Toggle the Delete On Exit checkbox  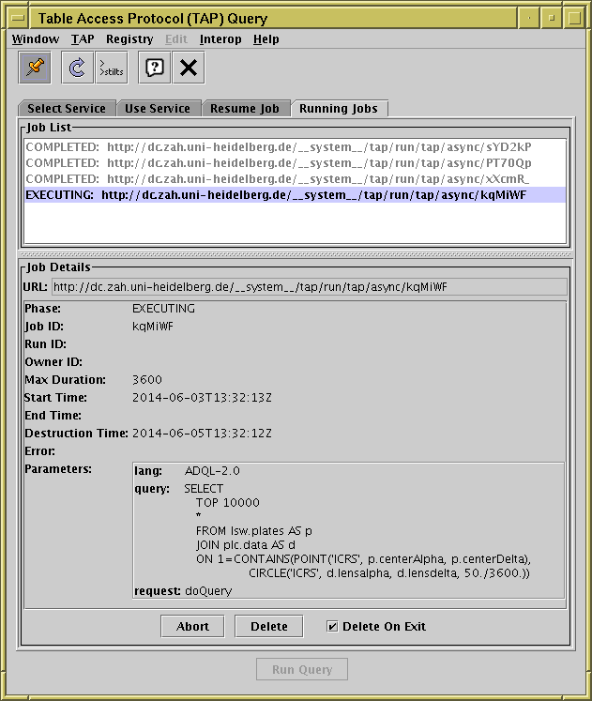pos(332,626)
